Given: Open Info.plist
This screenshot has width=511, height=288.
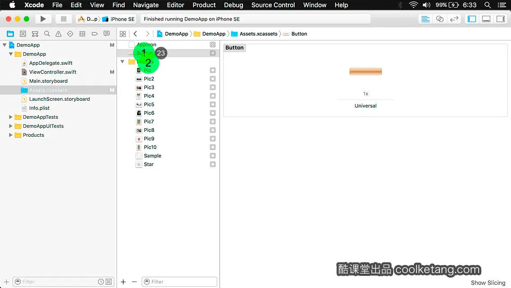Looking at the screenshot, I should [x=39, y=108].
